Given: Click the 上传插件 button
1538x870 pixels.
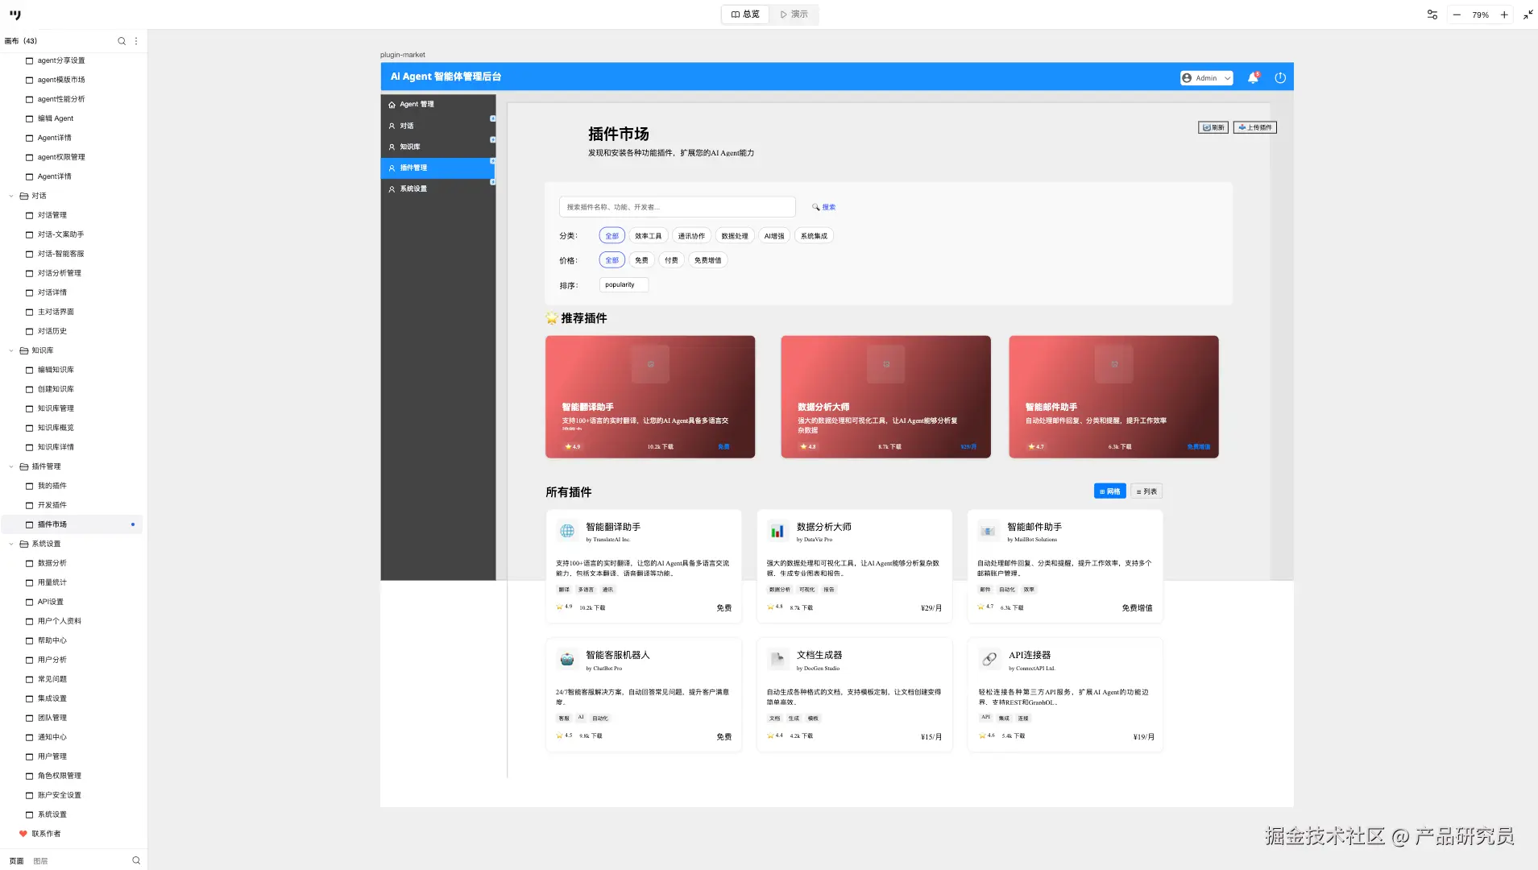Looking at the screenshot, I should click(x=1255, y=127).
